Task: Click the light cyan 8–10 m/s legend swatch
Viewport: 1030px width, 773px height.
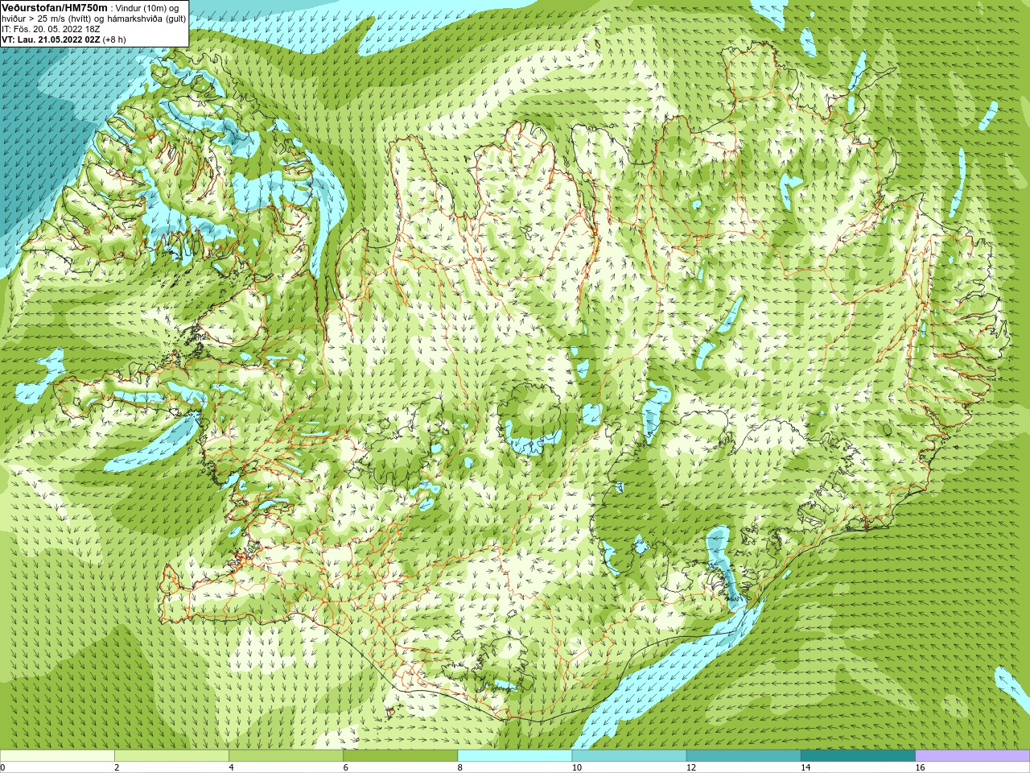Action: [515, 756]
